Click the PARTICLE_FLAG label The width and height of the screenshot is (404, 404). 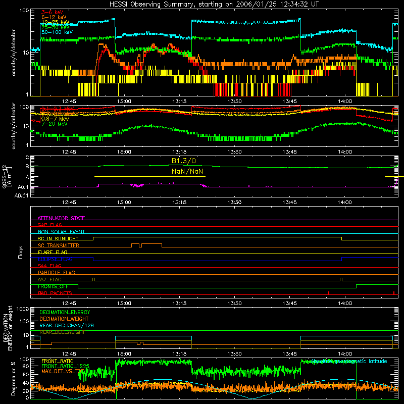57,273
